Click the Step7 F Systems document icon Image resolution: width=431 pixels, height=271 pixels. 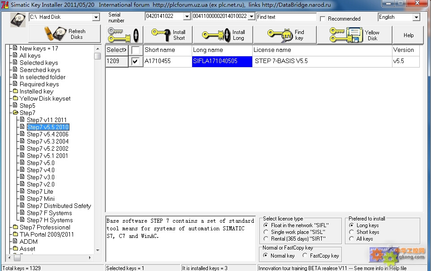point(22,212)
